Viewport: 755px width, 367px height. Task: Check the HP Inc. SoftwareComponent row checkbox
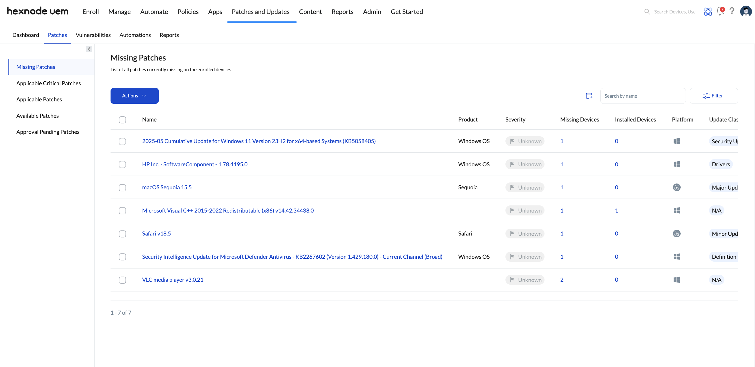[x=122, y=164]
